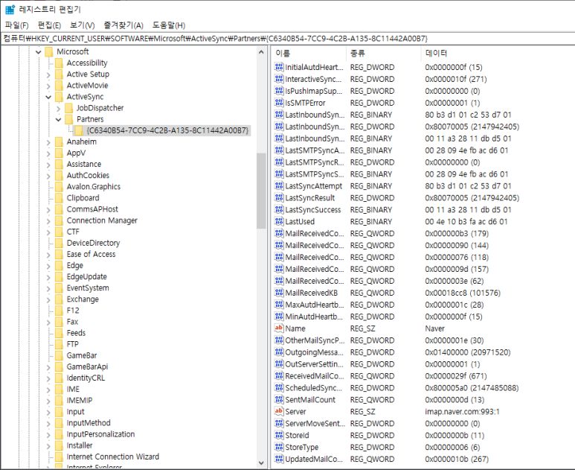575x470 pixels.
Task: Click the tree scrollbar down arrow
Action: 261,463
